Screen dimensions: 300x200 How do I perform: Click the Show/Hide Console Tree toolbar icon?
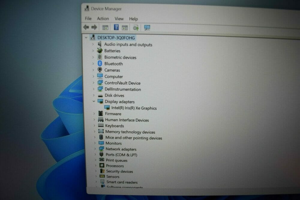click(105, 28)
